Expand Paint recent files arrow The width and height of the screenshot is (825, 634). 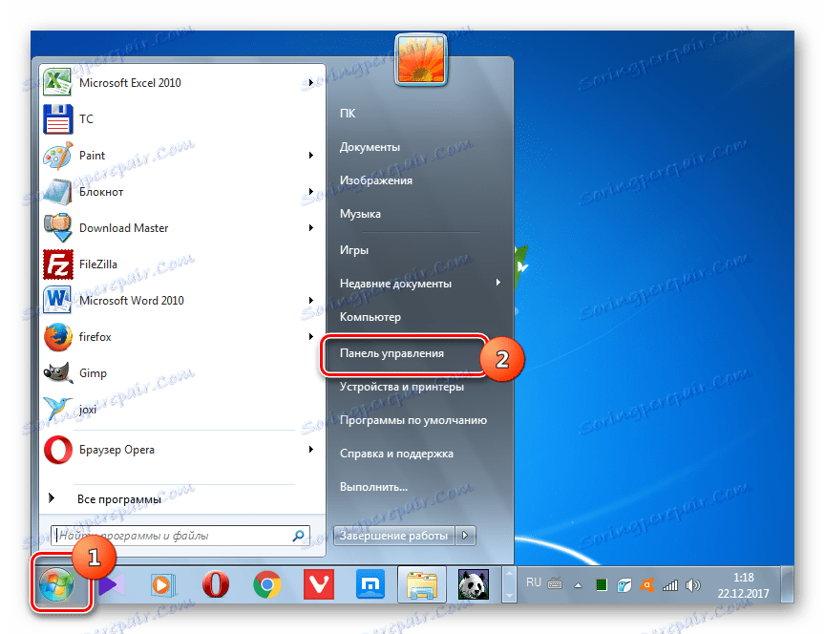[311, 156]
